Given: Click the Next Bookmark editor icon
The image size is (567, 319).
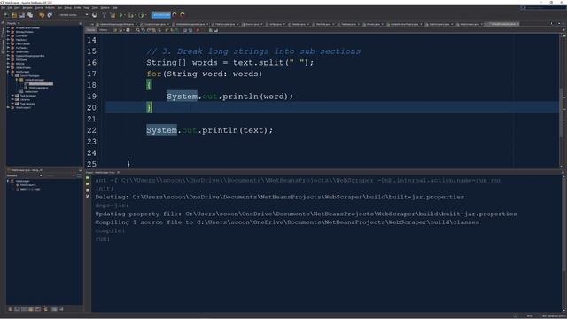Looking at the screenshot, I should (171, 30).
